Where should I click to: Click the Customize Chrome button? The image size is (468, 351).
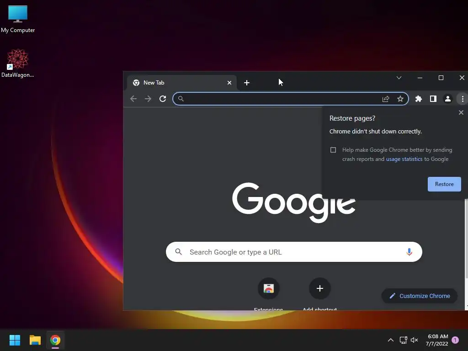[420, 296]
